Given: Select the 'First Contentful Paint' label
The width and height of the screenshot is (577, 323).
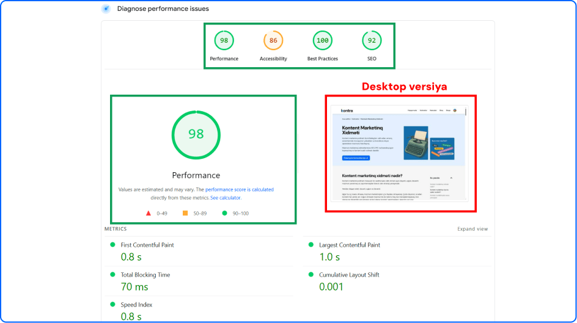Looking at the screenshot, I should [x=147, y=245].
